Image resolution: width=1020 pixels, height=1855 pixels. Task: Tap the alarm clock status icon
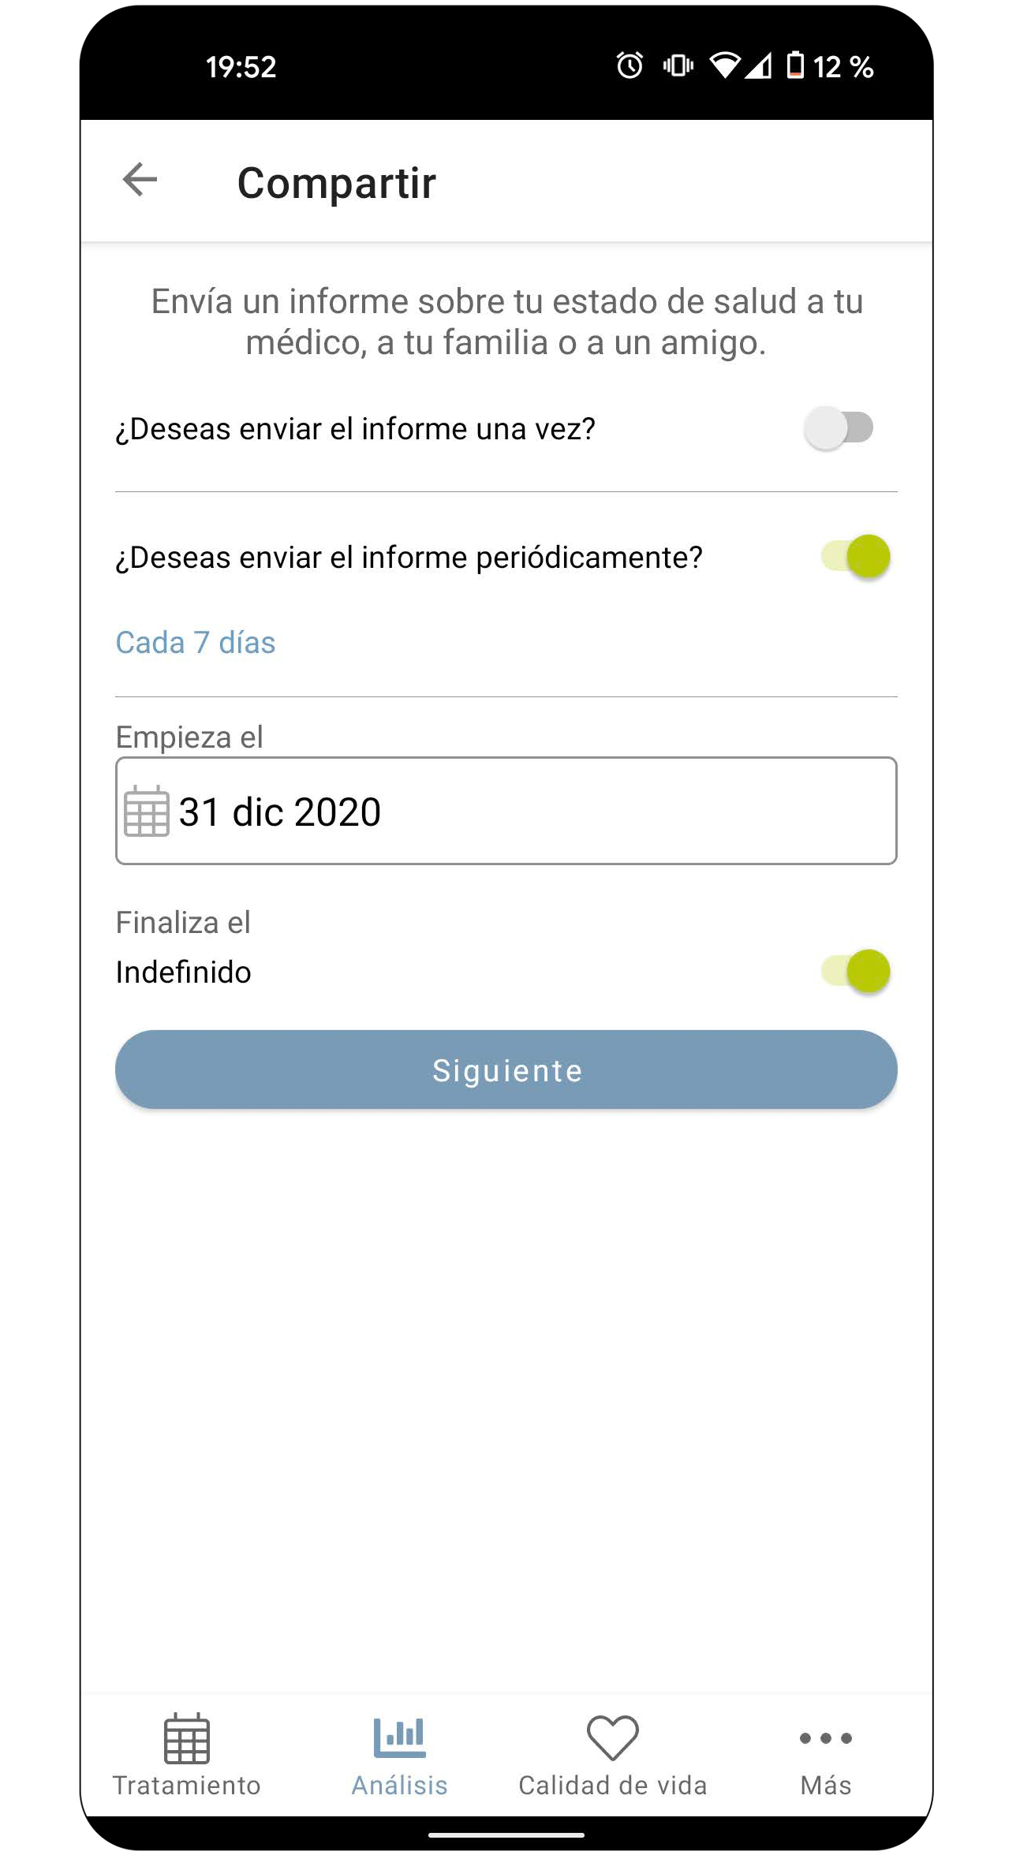tap(630, 65)
